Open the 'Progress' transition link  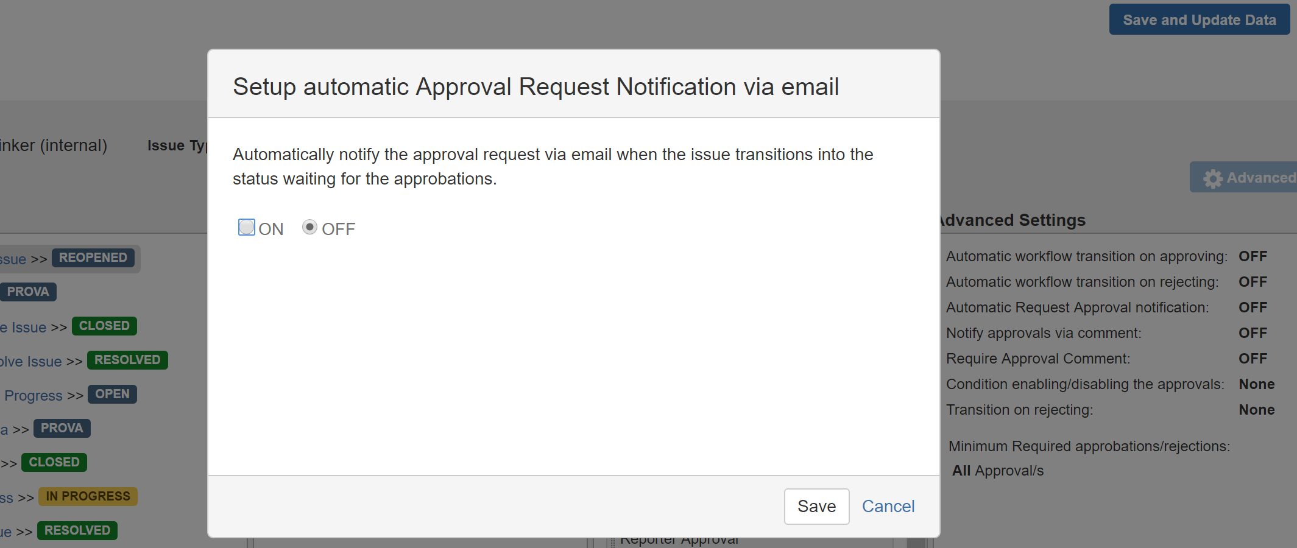point(34,396)
